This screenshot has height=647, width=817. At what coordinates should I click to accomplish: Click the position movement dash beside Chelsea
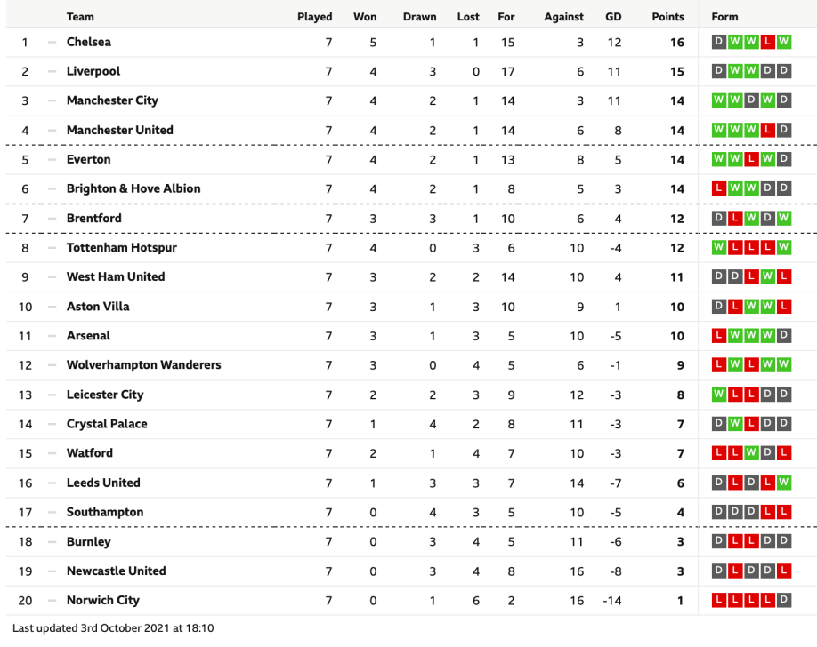[52, 42]
